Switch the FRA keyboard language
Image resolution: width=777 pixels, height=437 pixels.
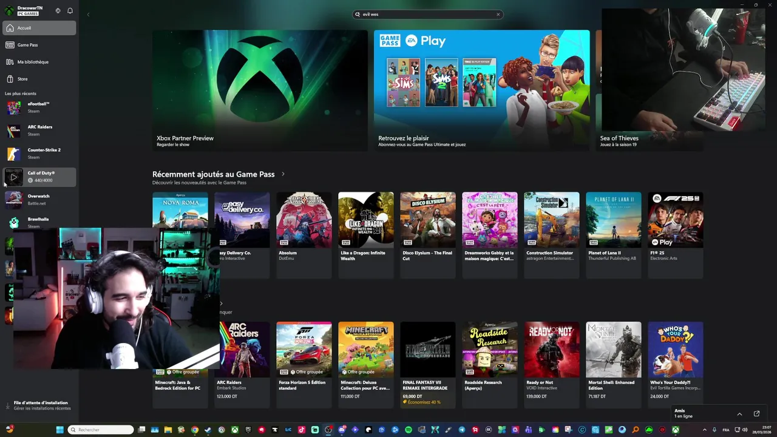pyautogui.click(x=726, y=430)
